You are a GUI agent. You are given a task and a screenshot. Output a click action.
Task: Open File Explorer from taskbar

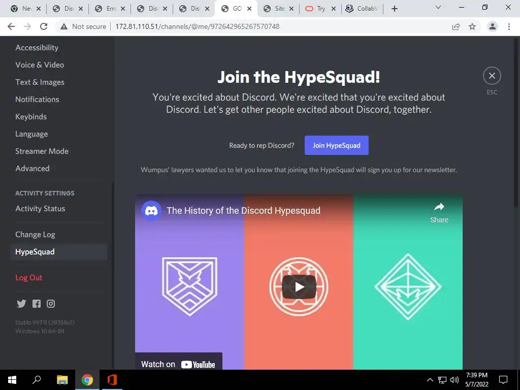62,380
